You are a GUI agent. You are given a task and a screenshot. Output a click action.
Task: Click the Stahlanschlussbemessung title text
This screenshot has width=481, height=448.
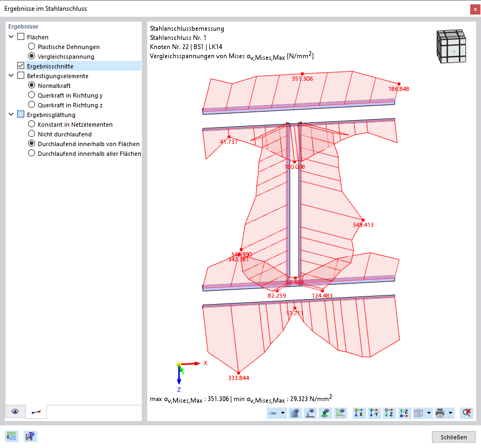coord(187,29)
